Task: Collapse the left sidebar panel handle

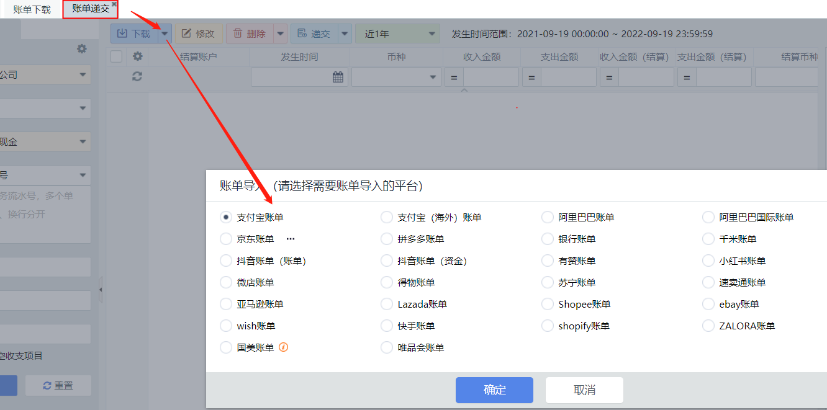Action: 101,290
